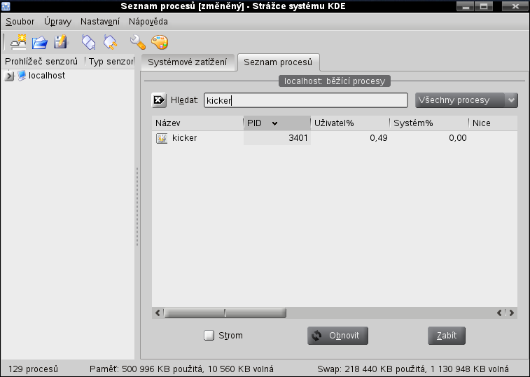Click the Typ senzoru column header

pos(111,62)
